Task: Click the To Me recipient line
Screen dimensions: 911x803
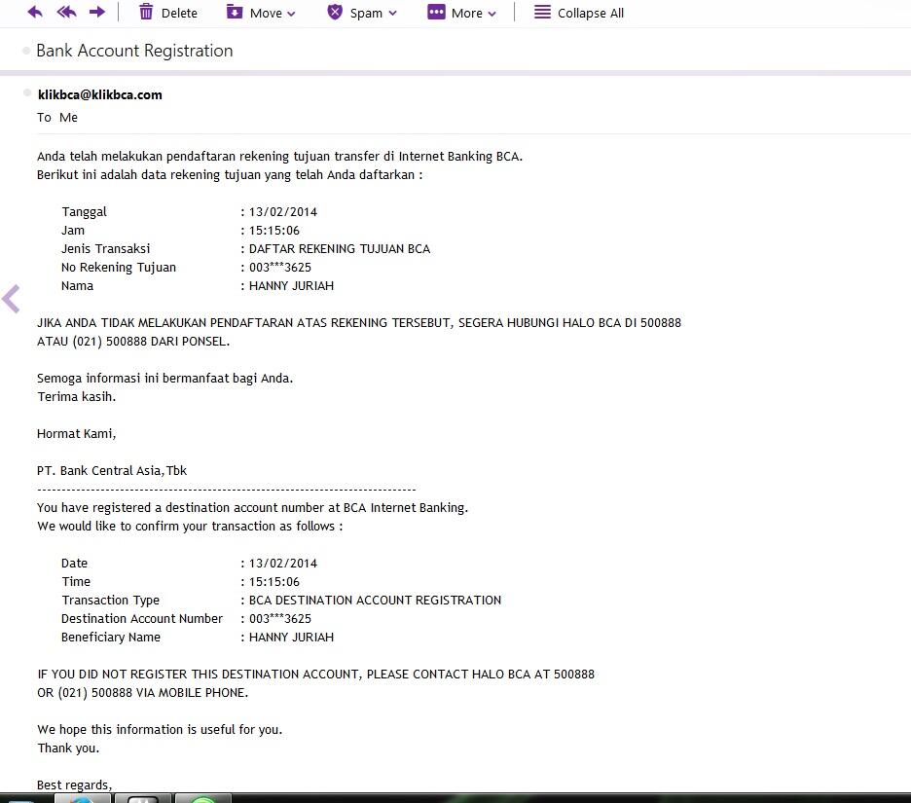Action: [56, 118]
